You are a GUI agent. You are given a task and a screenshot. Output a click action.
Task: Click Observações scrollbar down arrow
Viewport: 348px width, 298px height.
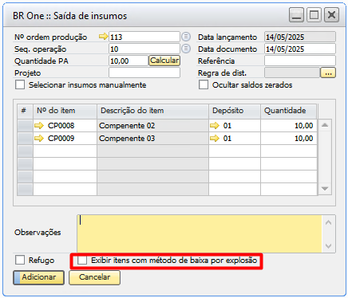coord(329,246)
